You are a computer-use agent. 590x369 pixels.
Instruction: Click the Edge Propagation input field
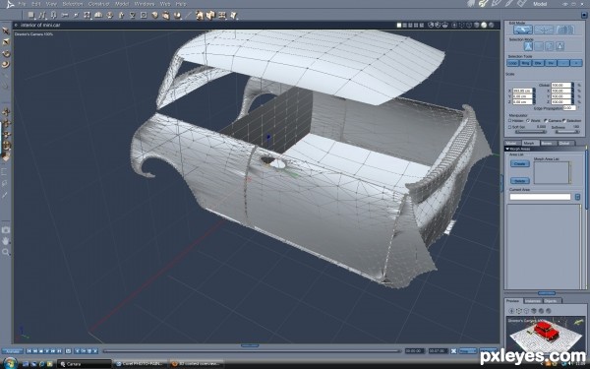[568, 107]
